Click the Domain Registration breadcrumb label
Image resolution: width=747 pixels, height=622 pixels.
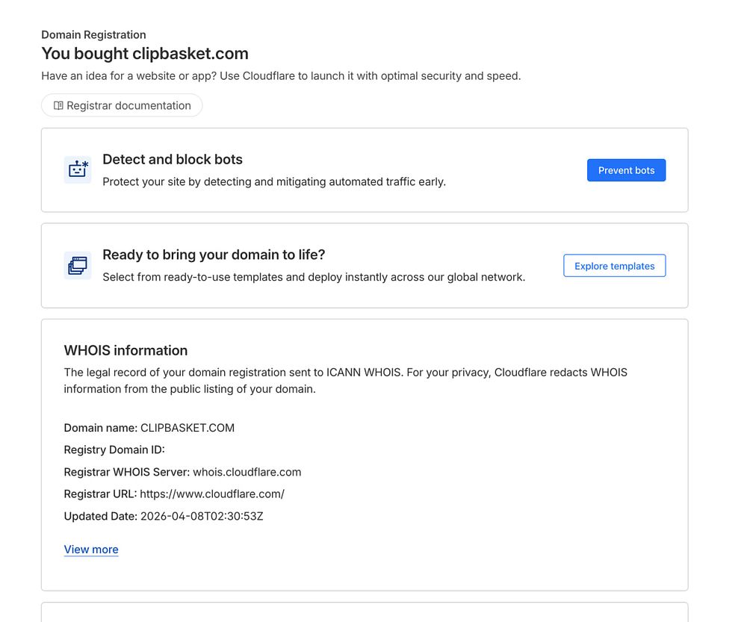click(93, 35)
